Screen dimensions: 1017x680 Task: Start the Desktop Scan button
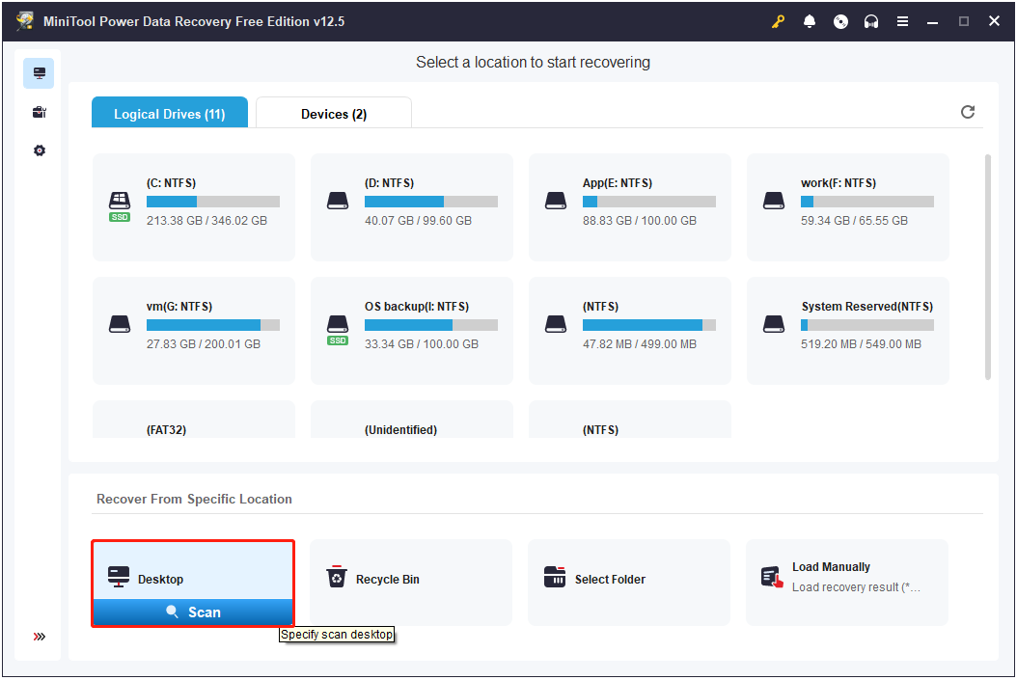pyautogui.click(x=193, y=612)
